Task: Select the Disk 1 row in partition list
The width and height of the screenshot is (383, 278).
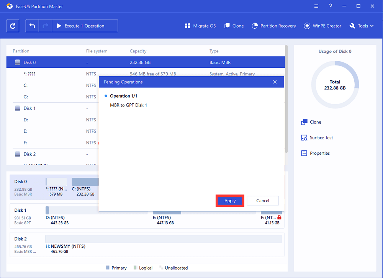Action: click(29, 108)
